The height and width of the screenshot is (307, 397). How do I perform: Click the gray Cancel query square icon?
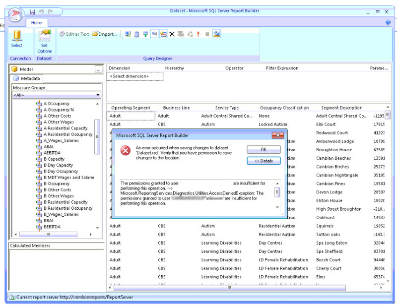[x=207, y=34]
